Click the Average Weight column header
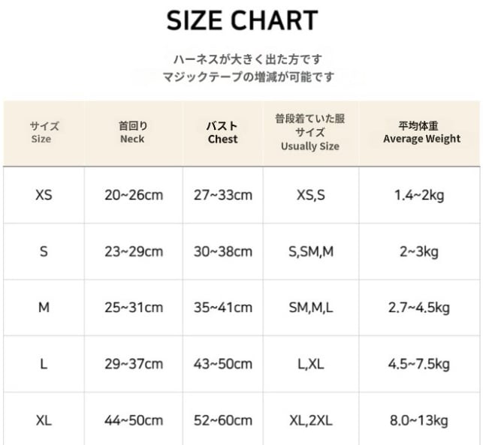 pos(421,132)
